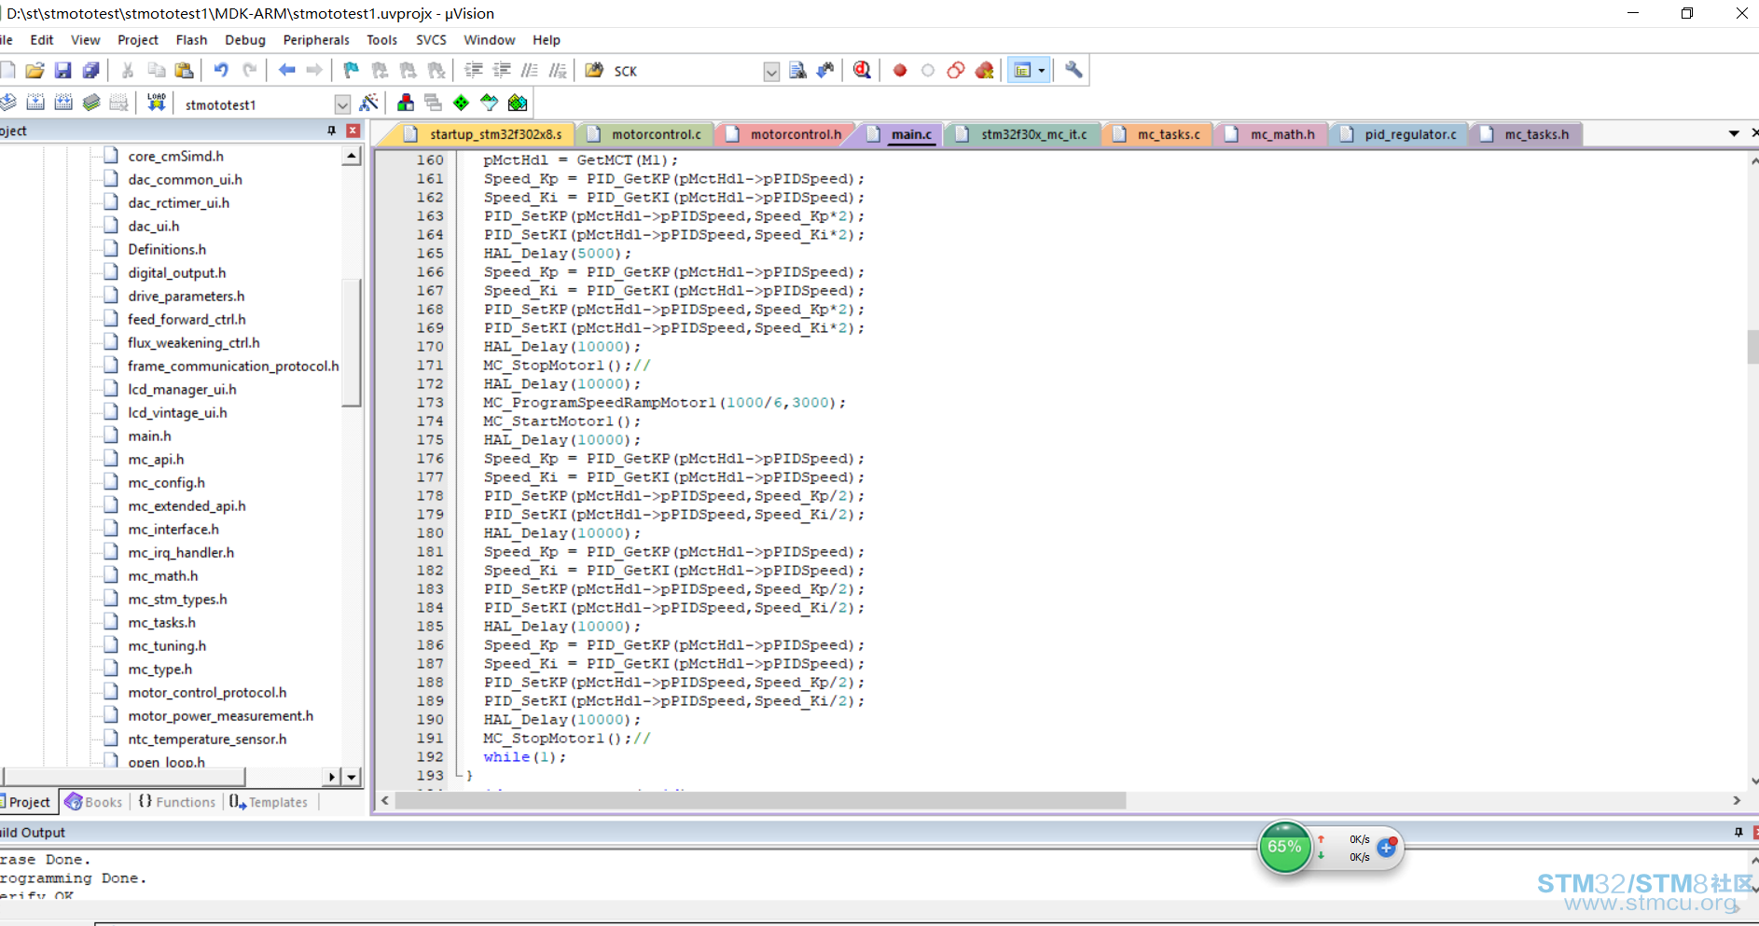Open the stmototest1 target selection dropdown
Image resolution: width=1759 pixels, height=926 pixels.
tap(342, 104)
